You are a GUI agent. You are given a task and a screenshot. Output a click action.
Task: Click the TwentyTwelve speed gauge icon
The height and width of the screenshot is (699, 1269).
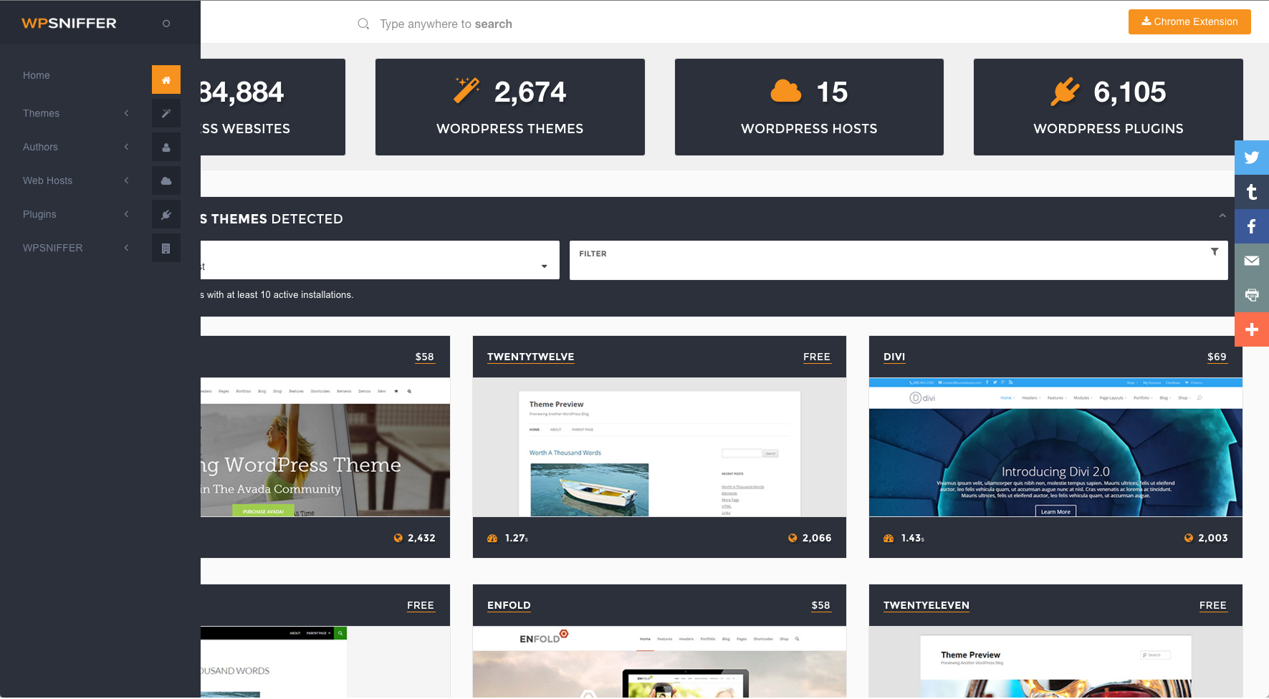click(x=492, y=538)
